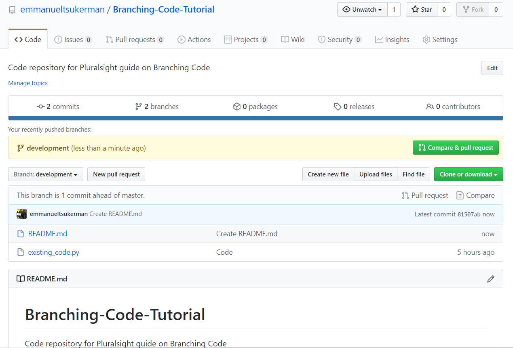Viewport: 513px width, 348px height.
Task: Click the star count next to Star
Action: coord(444,10)
